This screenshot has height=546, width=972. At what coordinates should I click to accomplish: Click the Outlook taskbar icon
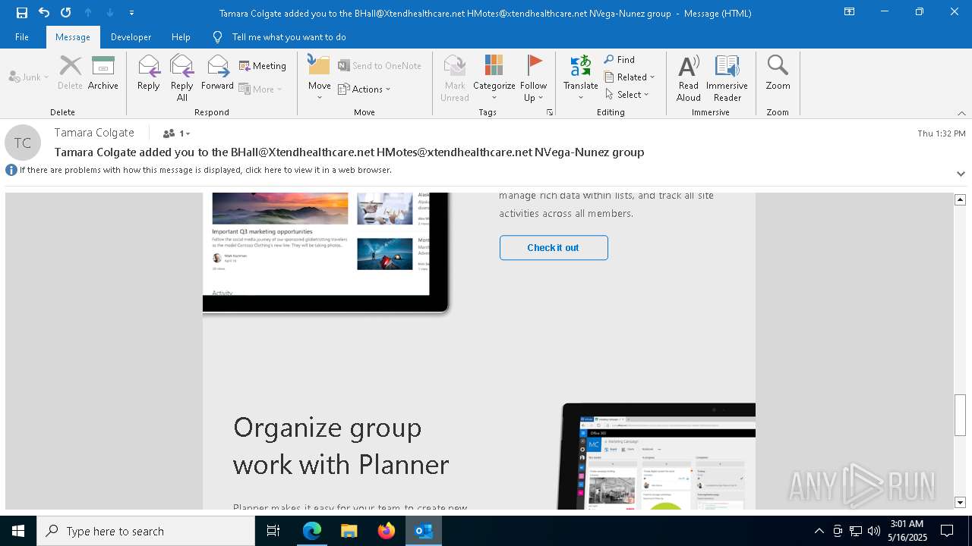click(x=424, y=531)
